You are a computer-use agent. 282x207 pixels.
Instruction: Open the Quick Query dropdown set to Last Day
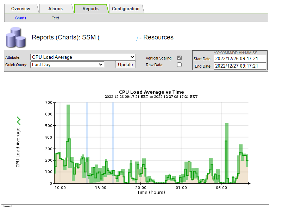(67, 64)
